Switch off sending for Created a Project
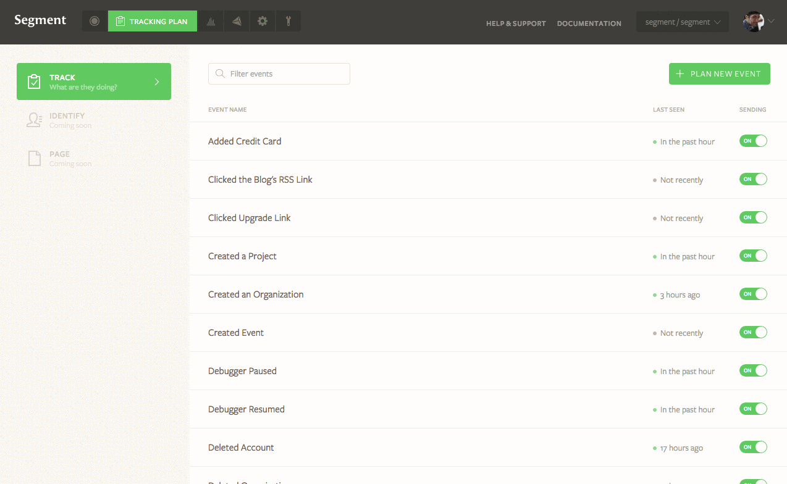Viewport: 787px width, 484px height. pyautogui.click(x=753, y=256)
